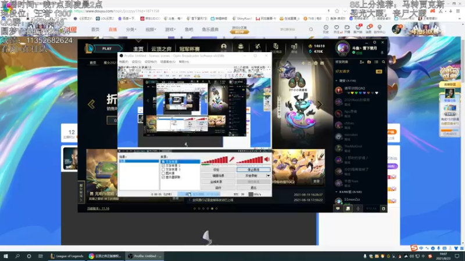Open the 设定(S) menu in OBS

click(x=137, y=62)
